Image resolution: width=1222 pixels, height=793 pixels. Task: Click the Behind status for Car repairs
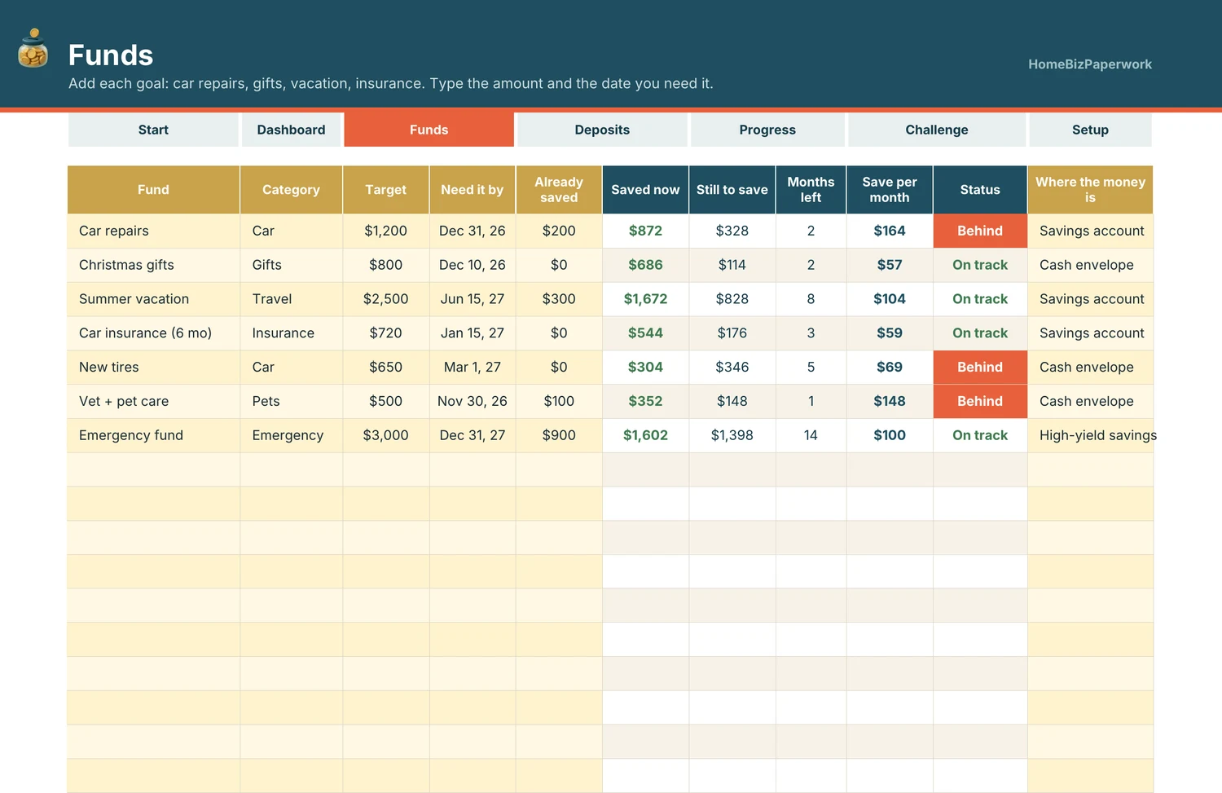(980, 231)
